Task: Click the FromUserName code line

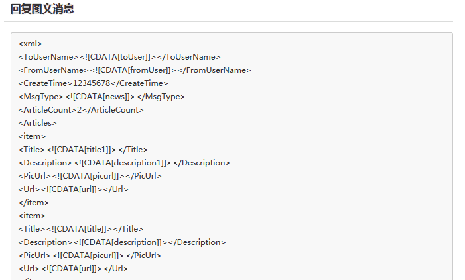Action: (x=135, y=70)
